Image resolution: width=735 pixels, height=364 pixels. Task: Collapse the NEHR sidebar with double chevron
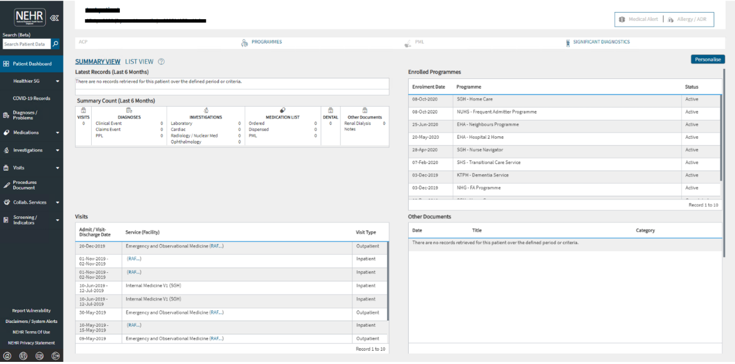click(54, 18)
